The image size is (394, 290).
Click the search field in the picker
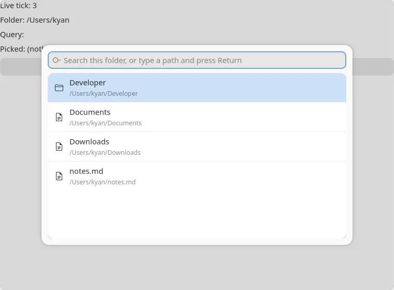(197, 60)
